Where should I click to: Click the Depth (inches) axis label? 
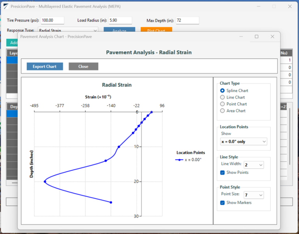click(x=32, y=164)
